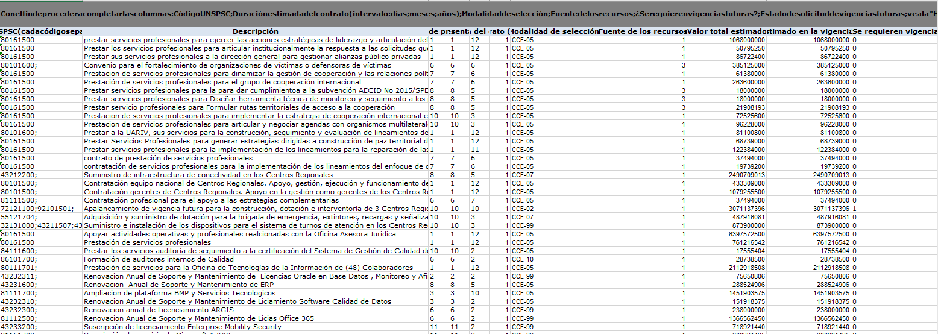Viewport: 938px width, 334px height.
Task: Select 2490709013 in Valor total estimado column
Action: 727,174
